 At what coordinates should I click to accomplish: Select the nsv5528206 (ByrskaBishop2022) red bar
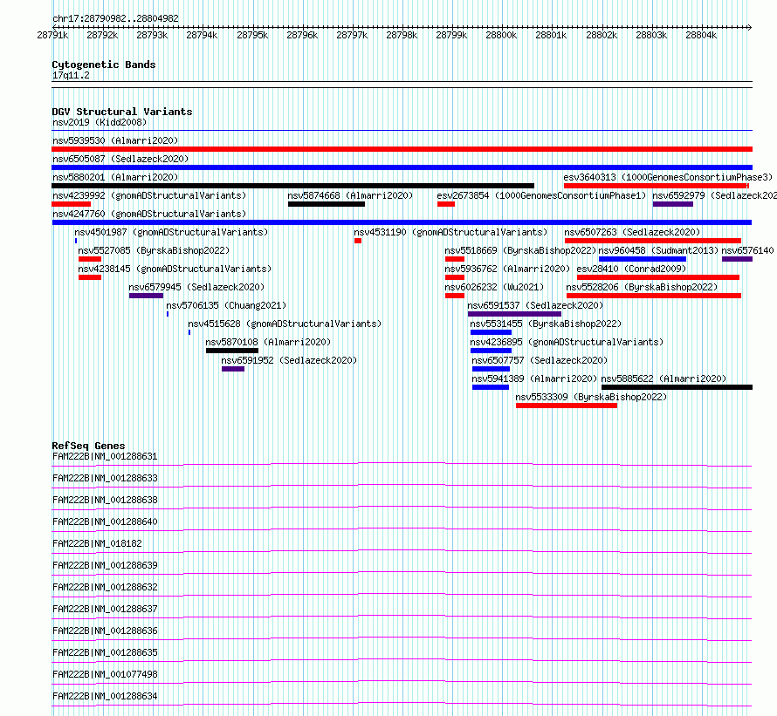[654, 296]
